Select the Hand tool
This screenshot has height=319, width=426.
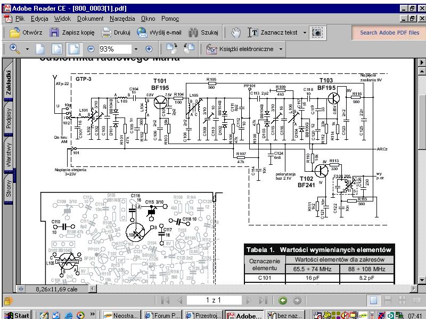(236, 32)
